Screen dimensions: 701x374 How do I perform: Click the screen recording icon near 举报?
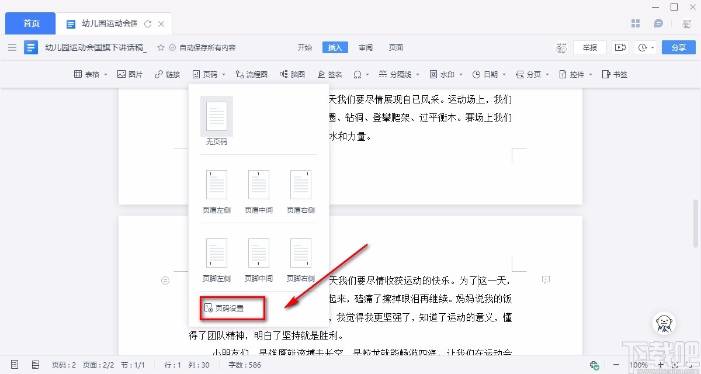pyautogui.click(x=620, y=47)
